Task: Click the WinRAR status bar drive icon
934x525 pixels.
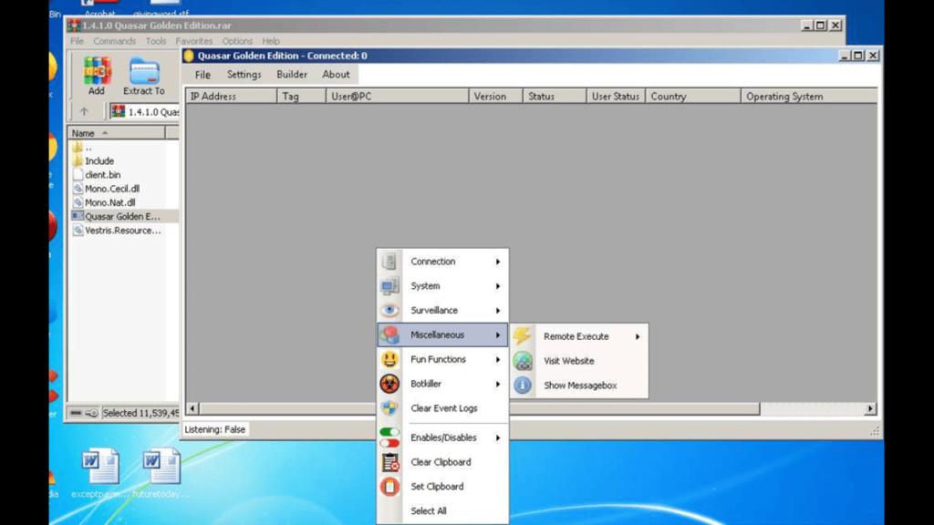Action: point(77,413)
